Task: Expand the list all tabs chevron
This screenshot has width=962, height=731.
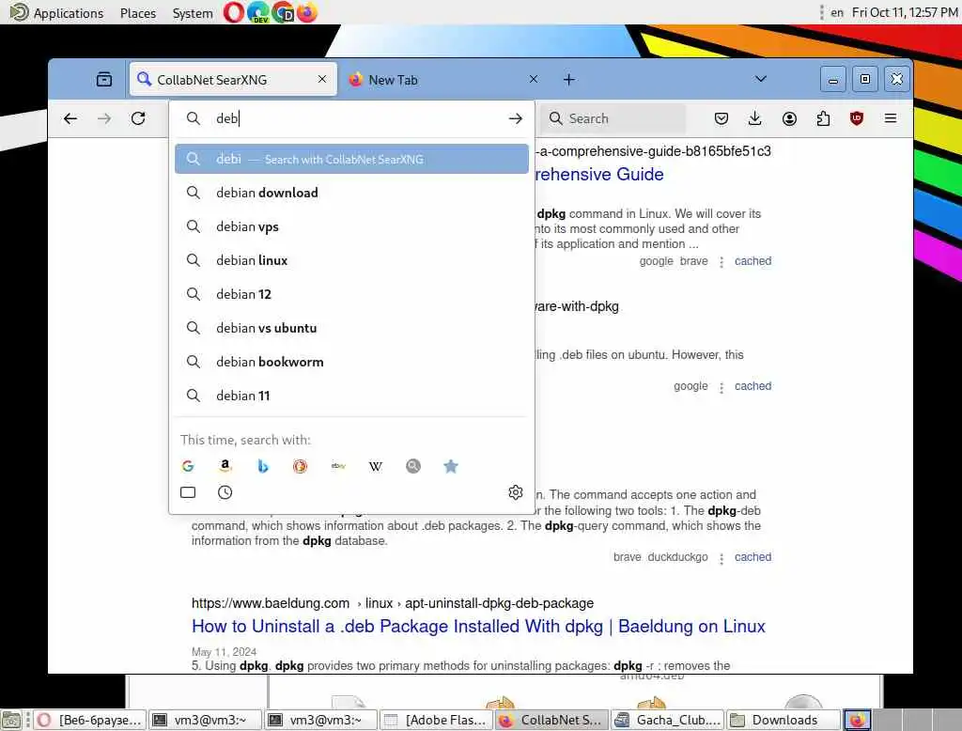Action: pyautogui.click(x=761, y=79)
